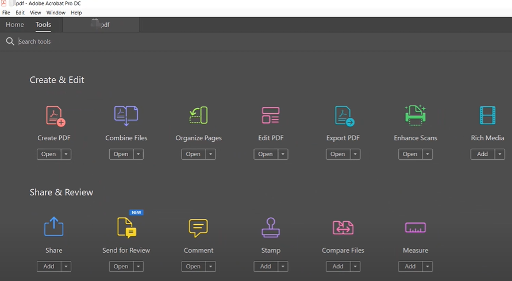Expand the Share Add dropdown arrow
This screenshot has width=512, height=281.
pyautogui.click(x=66, y=266)
